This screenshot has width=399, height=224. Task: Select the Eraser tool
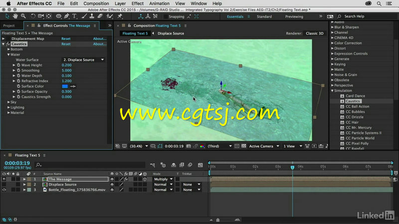coord(100,16)
